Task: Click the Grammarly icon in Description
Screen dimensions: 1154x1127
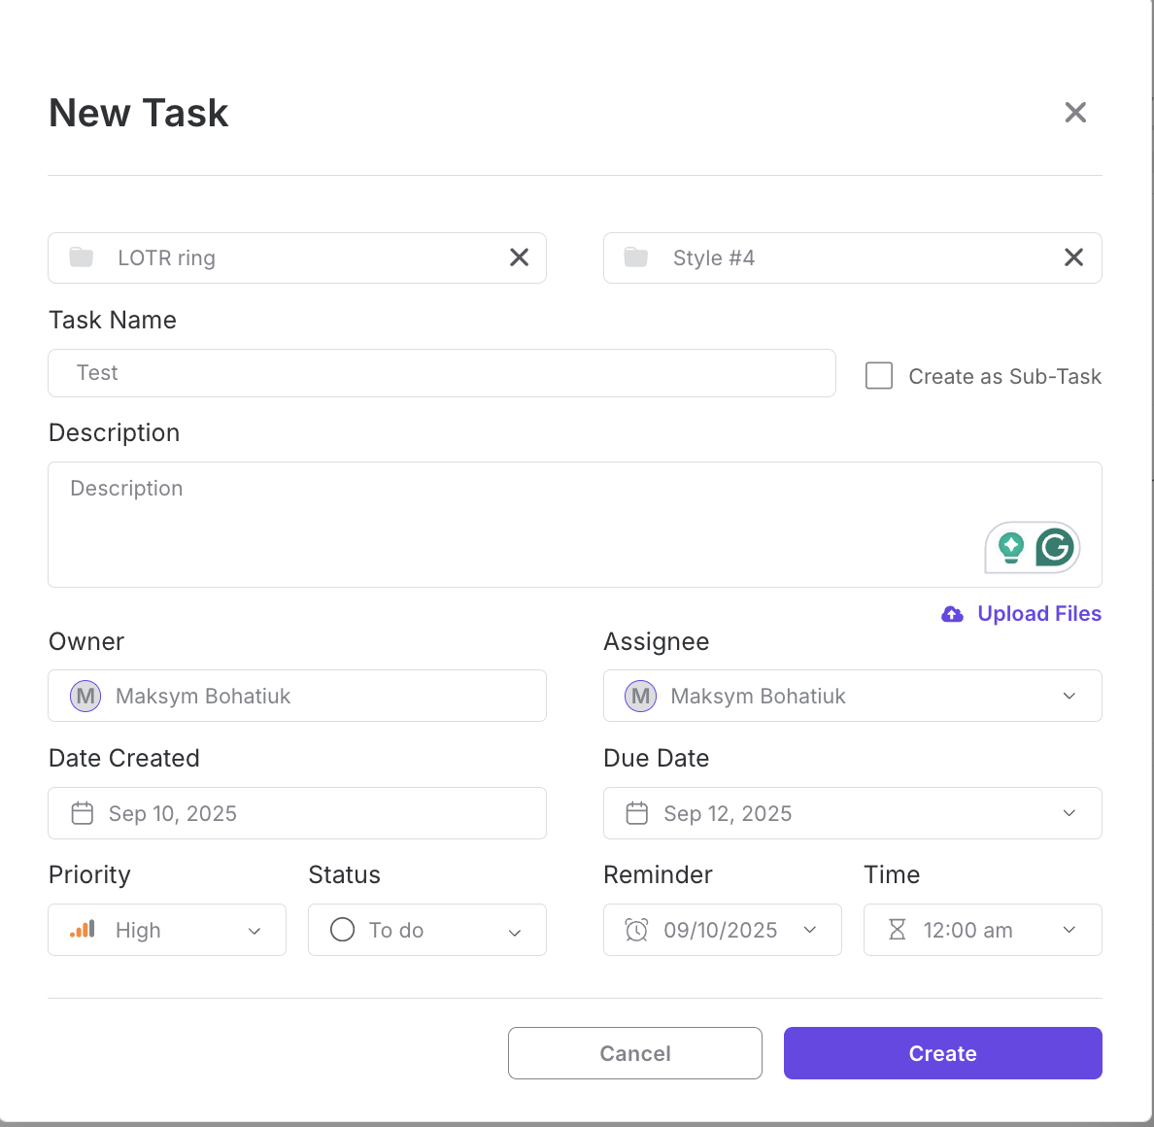Action: click(x=1054, y=548)
